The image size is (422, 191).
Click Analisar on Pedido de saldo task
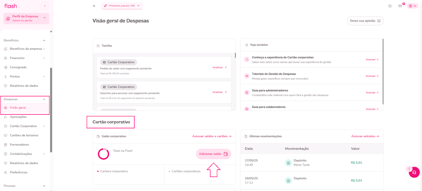tap(219, 67)
